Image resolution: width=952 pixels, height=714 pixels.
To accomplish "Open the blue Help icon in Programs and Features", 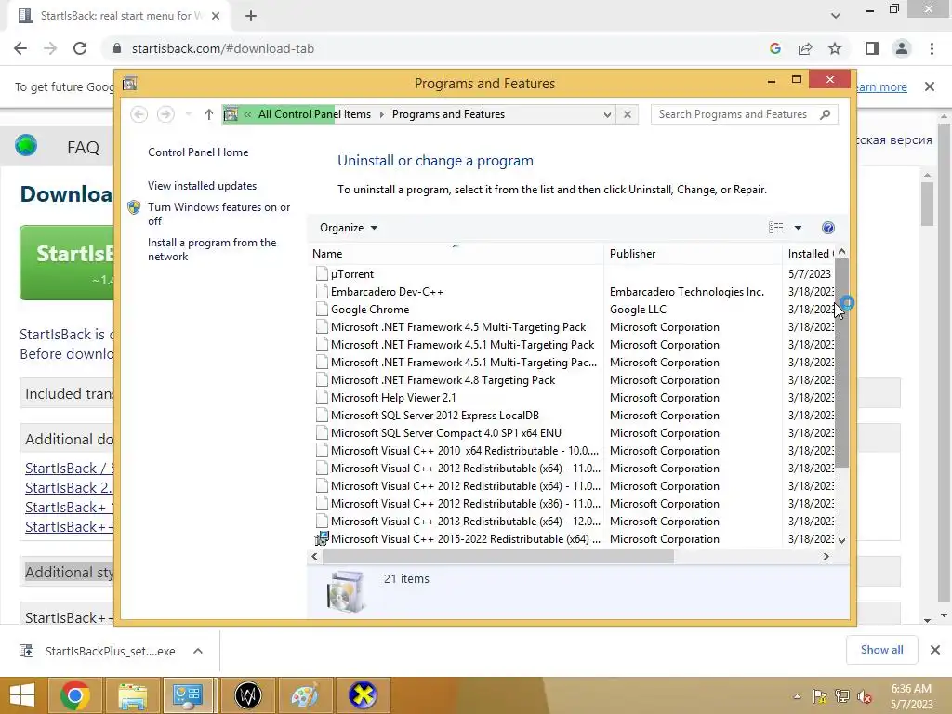I will (x=827, y=228).
